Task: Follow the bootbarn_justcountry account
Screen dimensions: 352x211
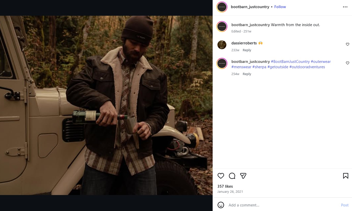Action: [x=280, y=7]
